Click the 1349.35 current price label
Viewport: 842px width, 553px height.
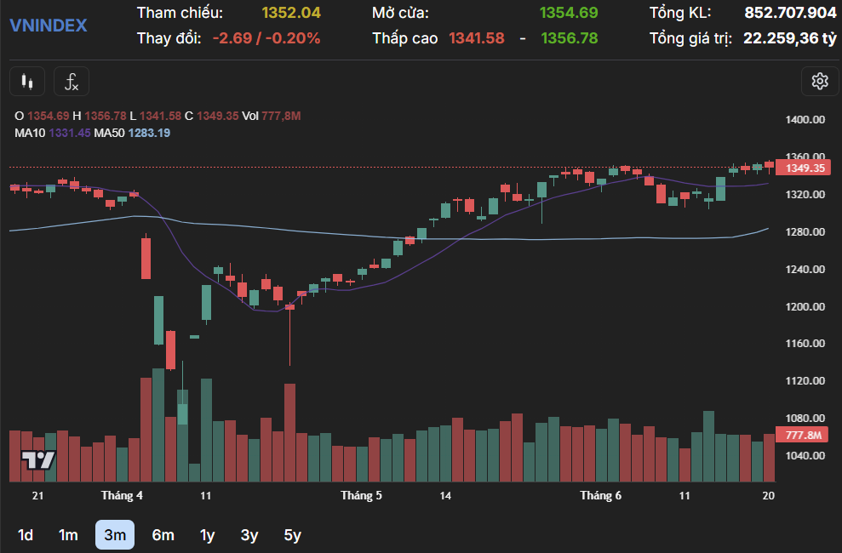pyautogui.click(x=804, y=168)
